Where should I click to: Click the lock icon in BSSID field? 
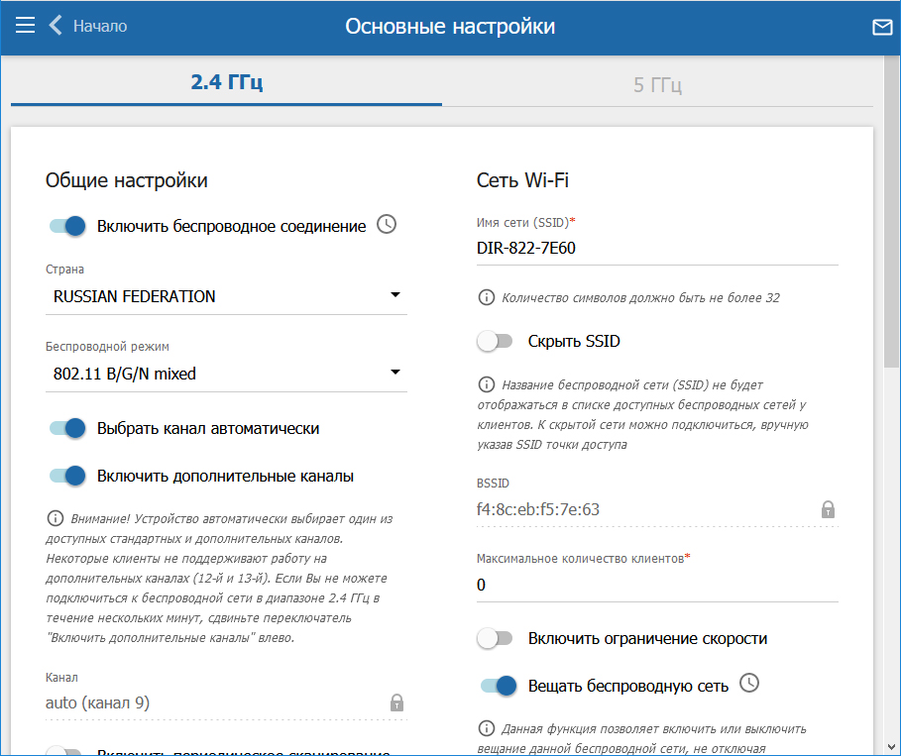pyautogui.click(x=828, y=509)
